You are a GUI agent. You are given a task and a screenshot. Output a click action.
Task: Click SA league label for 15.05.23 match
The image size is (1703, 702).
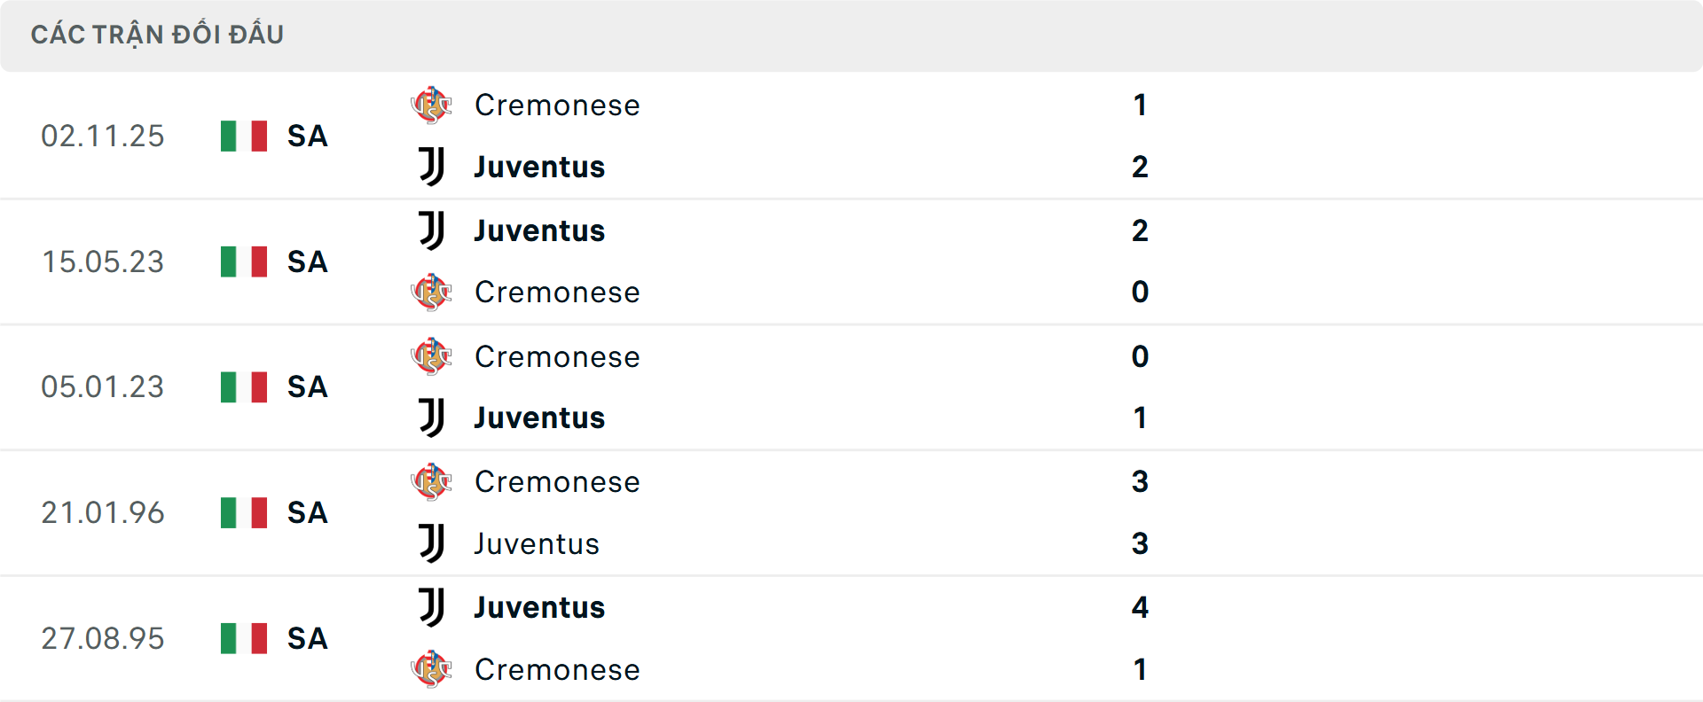[x=308, y=262]
